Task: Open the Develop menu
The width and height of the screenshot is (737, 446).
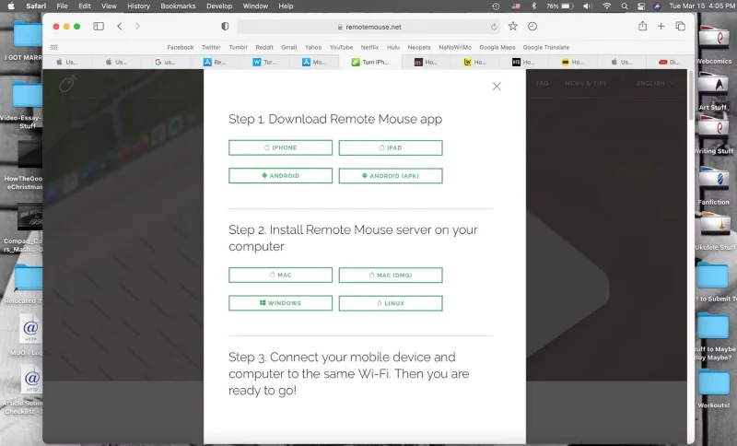Action: point(219,6)
